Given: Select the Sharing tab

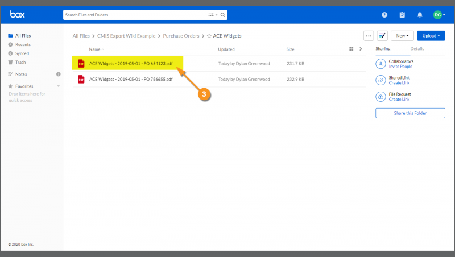Looking at the screenshot, I should pyautogui.click(x=383, y=49).
